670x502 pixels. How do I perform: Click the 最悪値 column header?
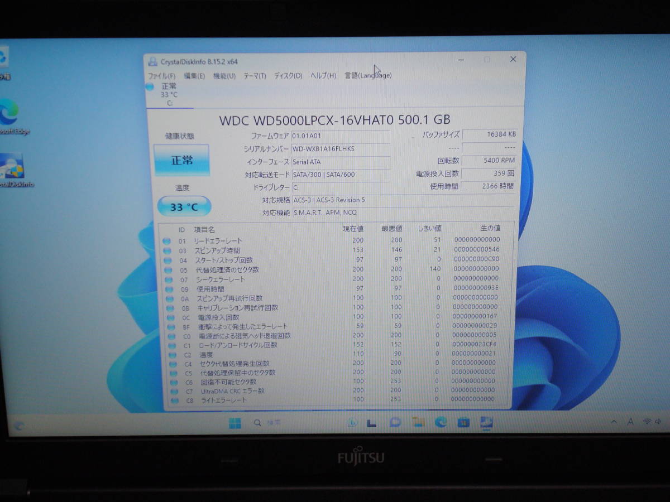coord(392,229)
